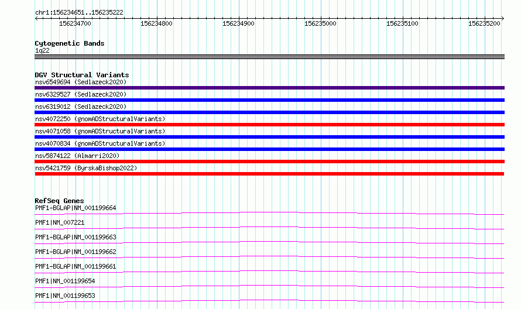Select variant label nsv5874122 (Almarri2020)
The image size is (521, 309).
77,156
